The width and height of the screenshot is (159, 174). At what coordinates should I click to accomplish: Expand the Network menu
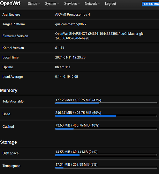(x=92, y=4)
